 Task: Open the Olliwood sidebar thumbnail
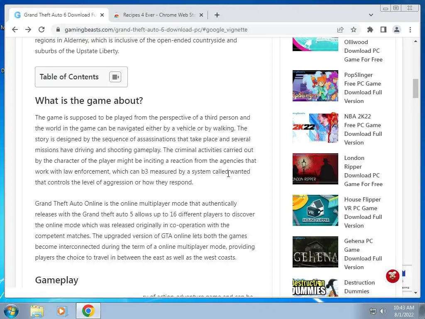(x=315, y=44)
